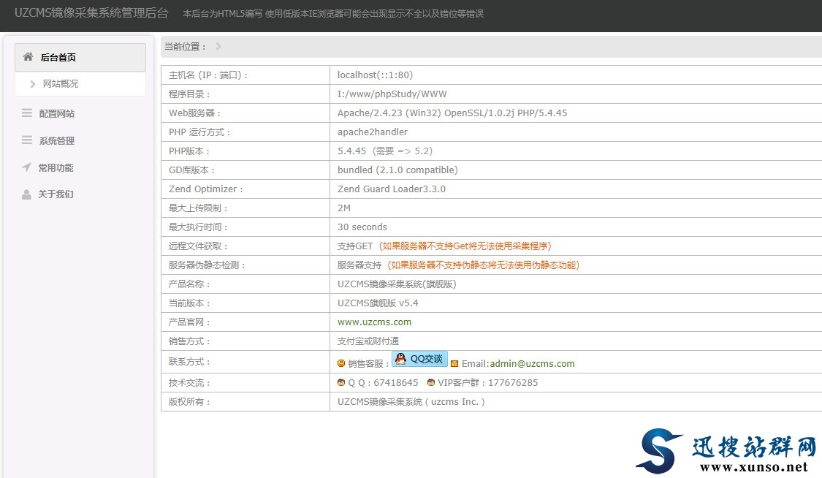Click the chevron beside 网站概况
The height and width of the screenshot is (478, 822).
pyautogui.click(x=32, y=84)
